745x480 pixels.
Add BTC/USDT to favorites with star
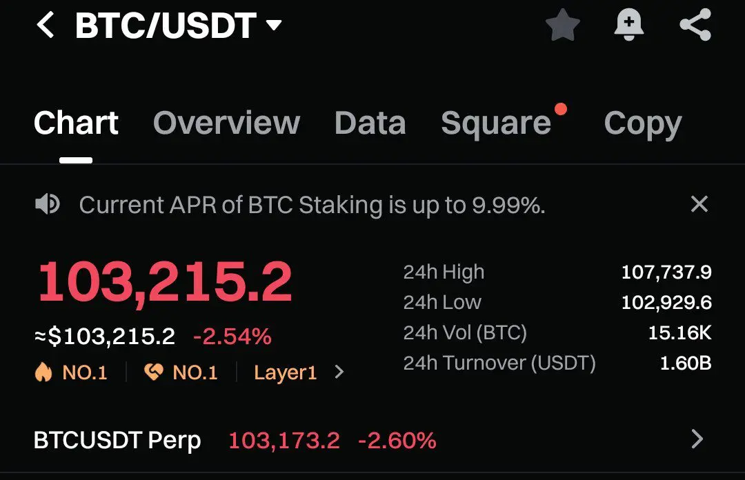563,25
